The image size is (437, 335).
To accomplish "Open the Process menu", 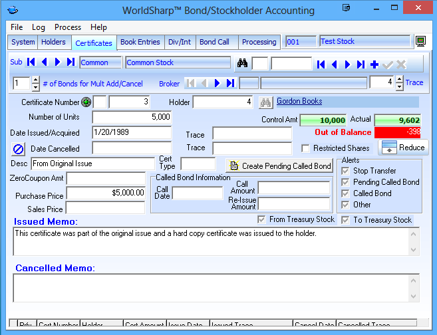I will [68, 27].
